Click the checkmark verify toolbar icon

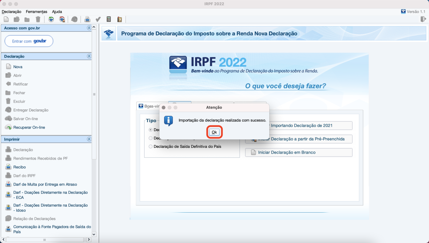point(98,19)
